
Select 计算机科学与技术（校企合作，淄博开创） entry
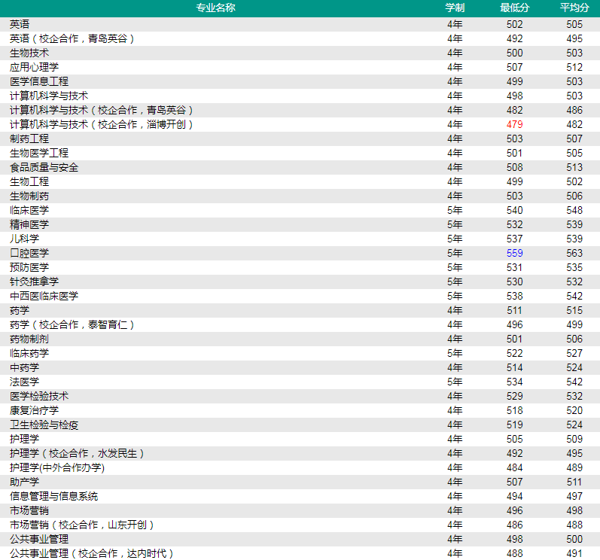102,124
